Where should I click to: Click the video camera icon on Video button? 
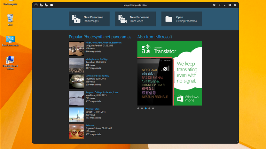click(x=122, y=19)
